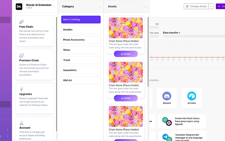Click the Assets panel heading
The height and width of the screenshot is (141, 225).
click(x=112, y=6)
